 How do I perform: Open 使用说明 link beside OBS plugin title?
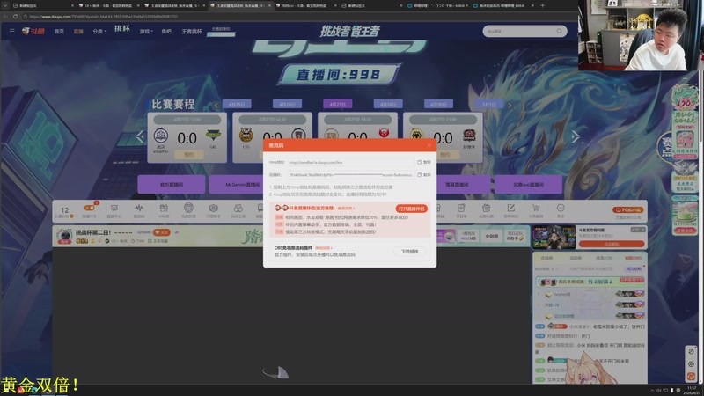click(x=323, y=248)
